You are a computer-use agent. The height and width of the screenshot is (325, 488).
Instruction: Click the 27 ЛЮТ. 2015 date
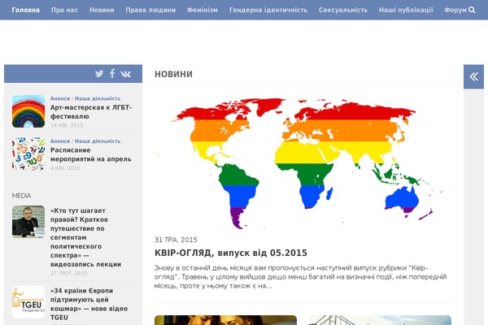click(69, 273)
